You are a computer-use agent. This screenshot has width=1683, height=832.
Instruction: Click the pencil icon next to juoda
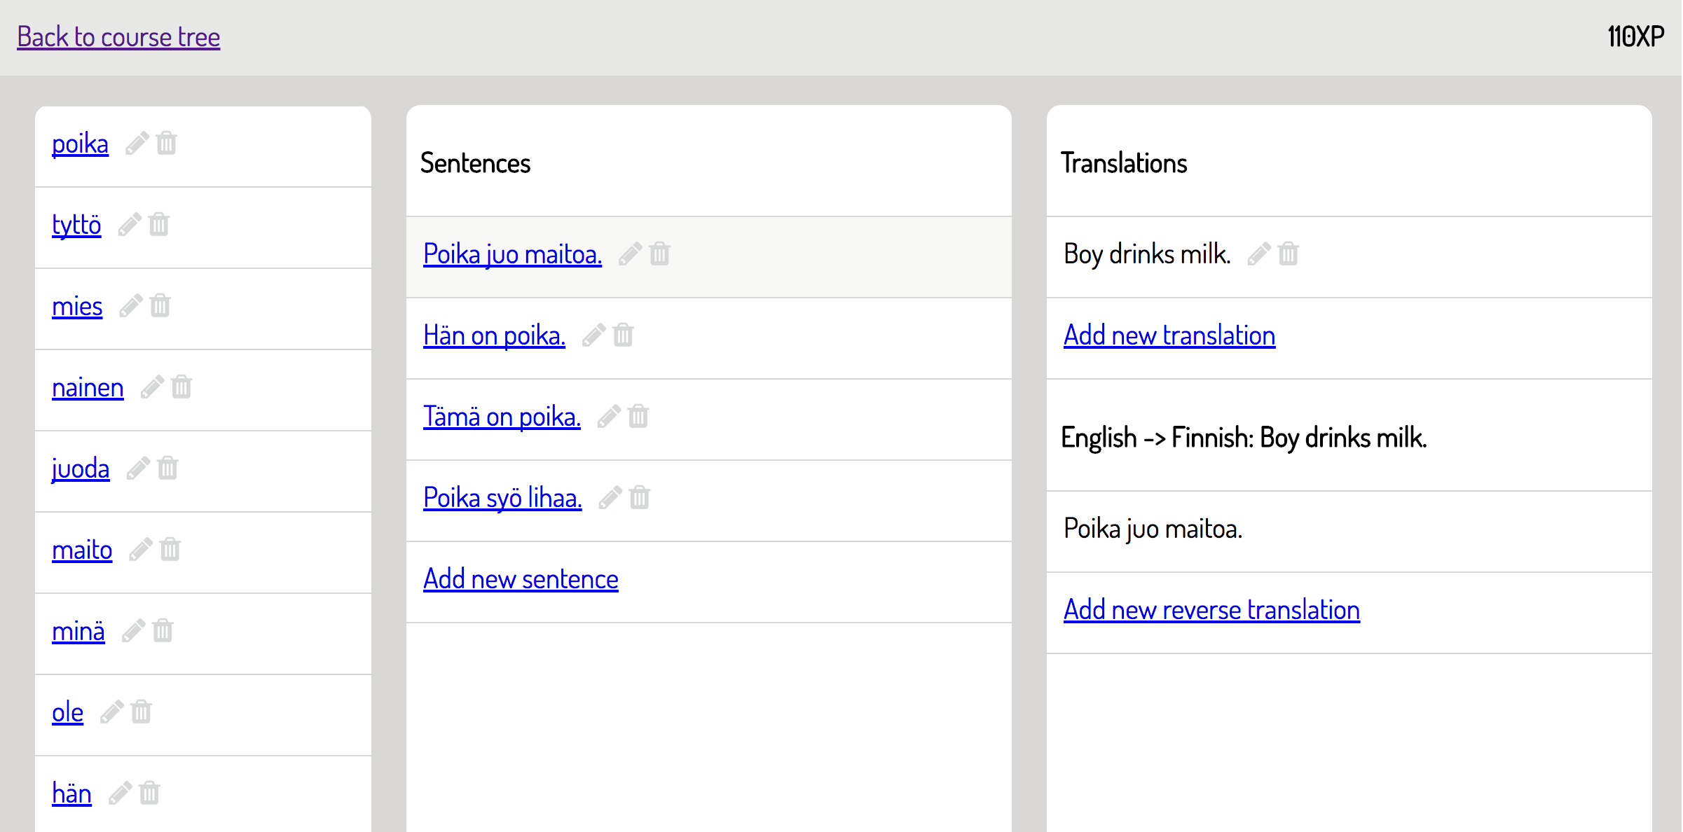pos(137,469)
